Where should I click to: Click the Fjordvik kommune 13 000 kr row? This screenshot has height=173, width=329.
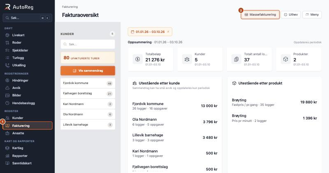click(x=175, y=106)
